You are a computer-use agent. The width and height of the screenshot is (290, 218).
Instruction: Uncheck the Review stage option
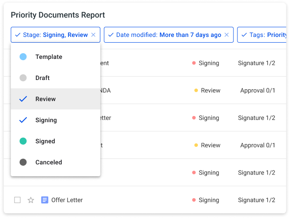point(56,99)
